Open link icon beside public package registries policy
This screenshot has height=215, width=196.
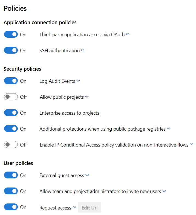coord(169,129)
